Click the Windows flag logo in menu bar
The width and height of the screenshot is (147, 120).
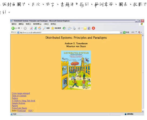pos(142,24)
